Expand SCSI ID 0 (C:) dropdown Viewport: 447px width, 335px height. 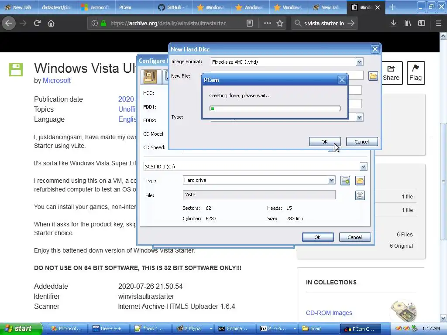click(363, 167)
